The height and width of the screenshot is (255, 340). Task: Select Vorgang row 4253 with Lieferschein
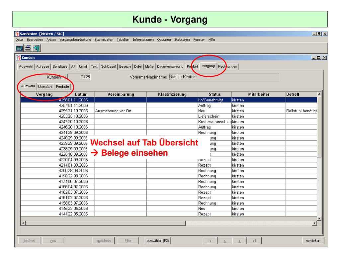(x=169, y=116)
